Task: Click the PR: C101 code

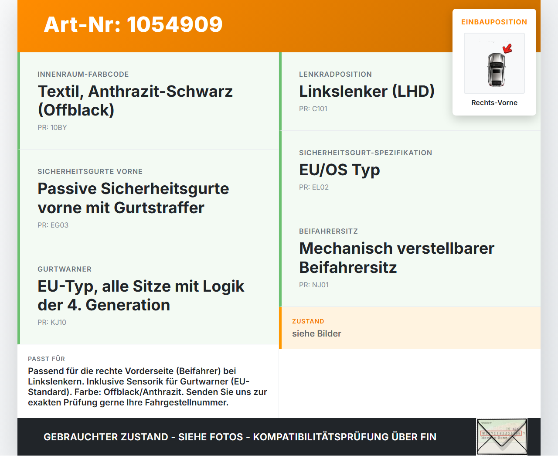Action: [x=313, y=109]
